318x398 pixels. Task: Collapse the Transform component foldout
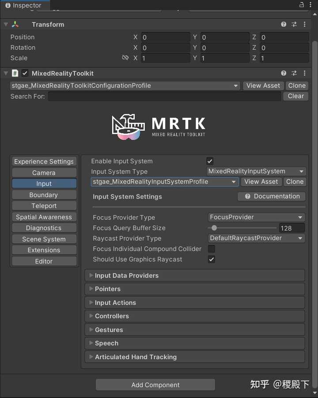click(x=6, y=24)
